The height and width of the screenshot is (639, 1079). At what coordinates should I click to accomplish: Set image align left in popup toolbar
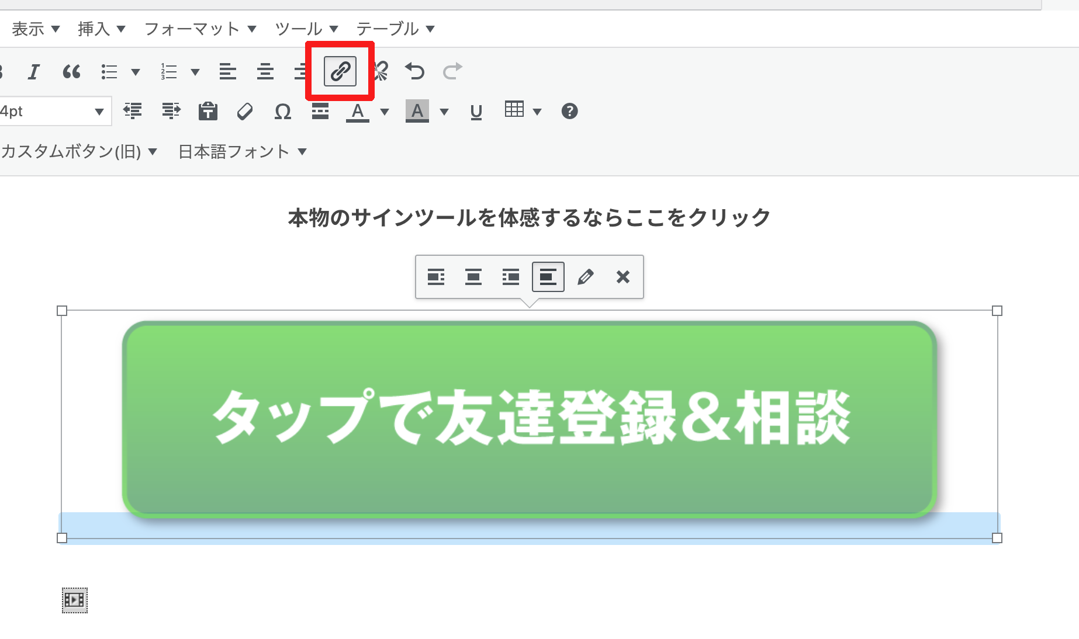(x=436, y=277)
